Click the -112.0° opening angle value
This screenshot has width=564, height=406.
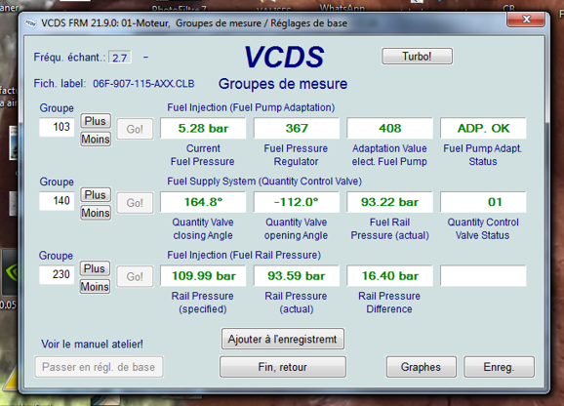[297, 202]
